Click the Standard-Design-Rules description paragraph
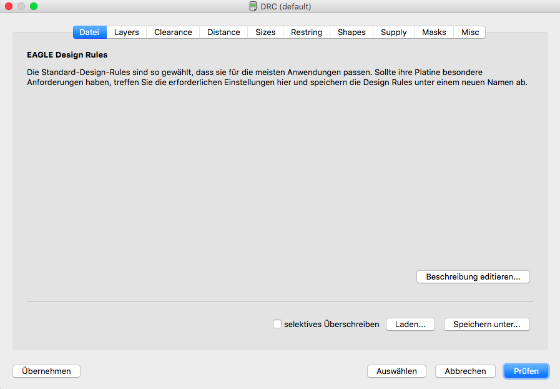The width and height of the screenshot is (560, 389). tap(277, 78)
